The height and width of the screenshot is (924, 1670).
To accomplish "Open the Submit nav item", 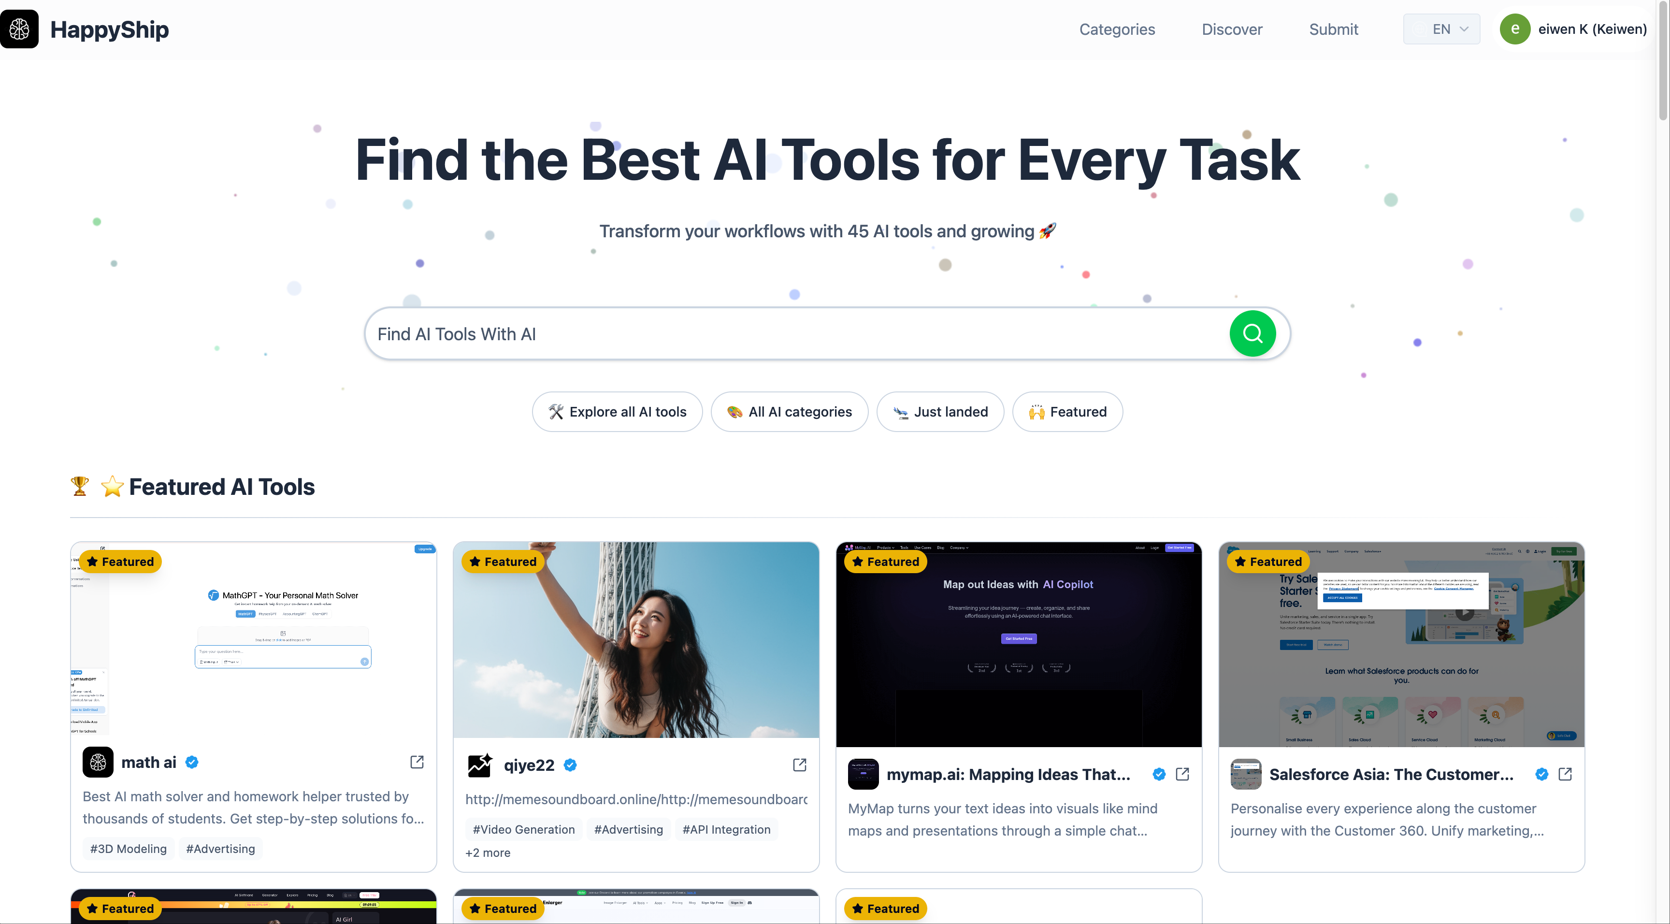I will pos(1333,29).
